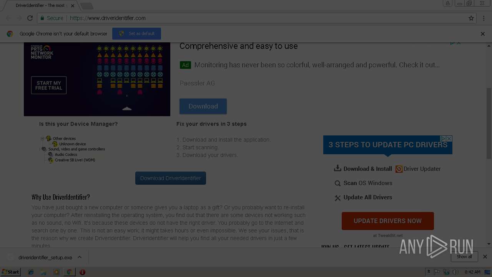Viewport: 492px width, 277px height.
Task: Click the page vertical scrollbar thumb
Action: coord(489,123)
